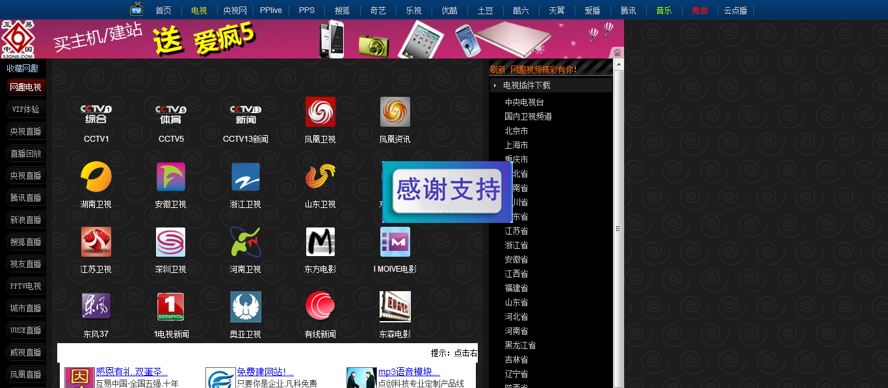Click the 53DNS logo on the banner
888x388 pixels.
coord(18,39)
